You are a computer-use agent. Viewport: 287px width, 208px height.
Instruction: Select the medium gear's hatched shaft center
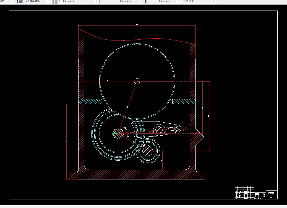118,133
